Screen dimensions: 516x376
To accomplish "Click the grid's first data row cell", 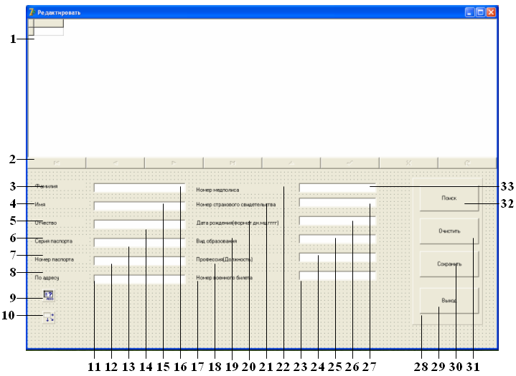I will point(49,32).
